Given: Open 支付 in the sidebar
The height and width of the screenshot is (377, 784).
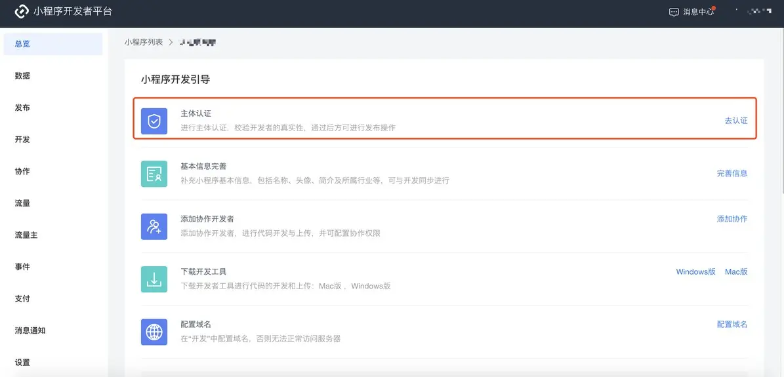Looking at the screenshot, I should (22, 299).
